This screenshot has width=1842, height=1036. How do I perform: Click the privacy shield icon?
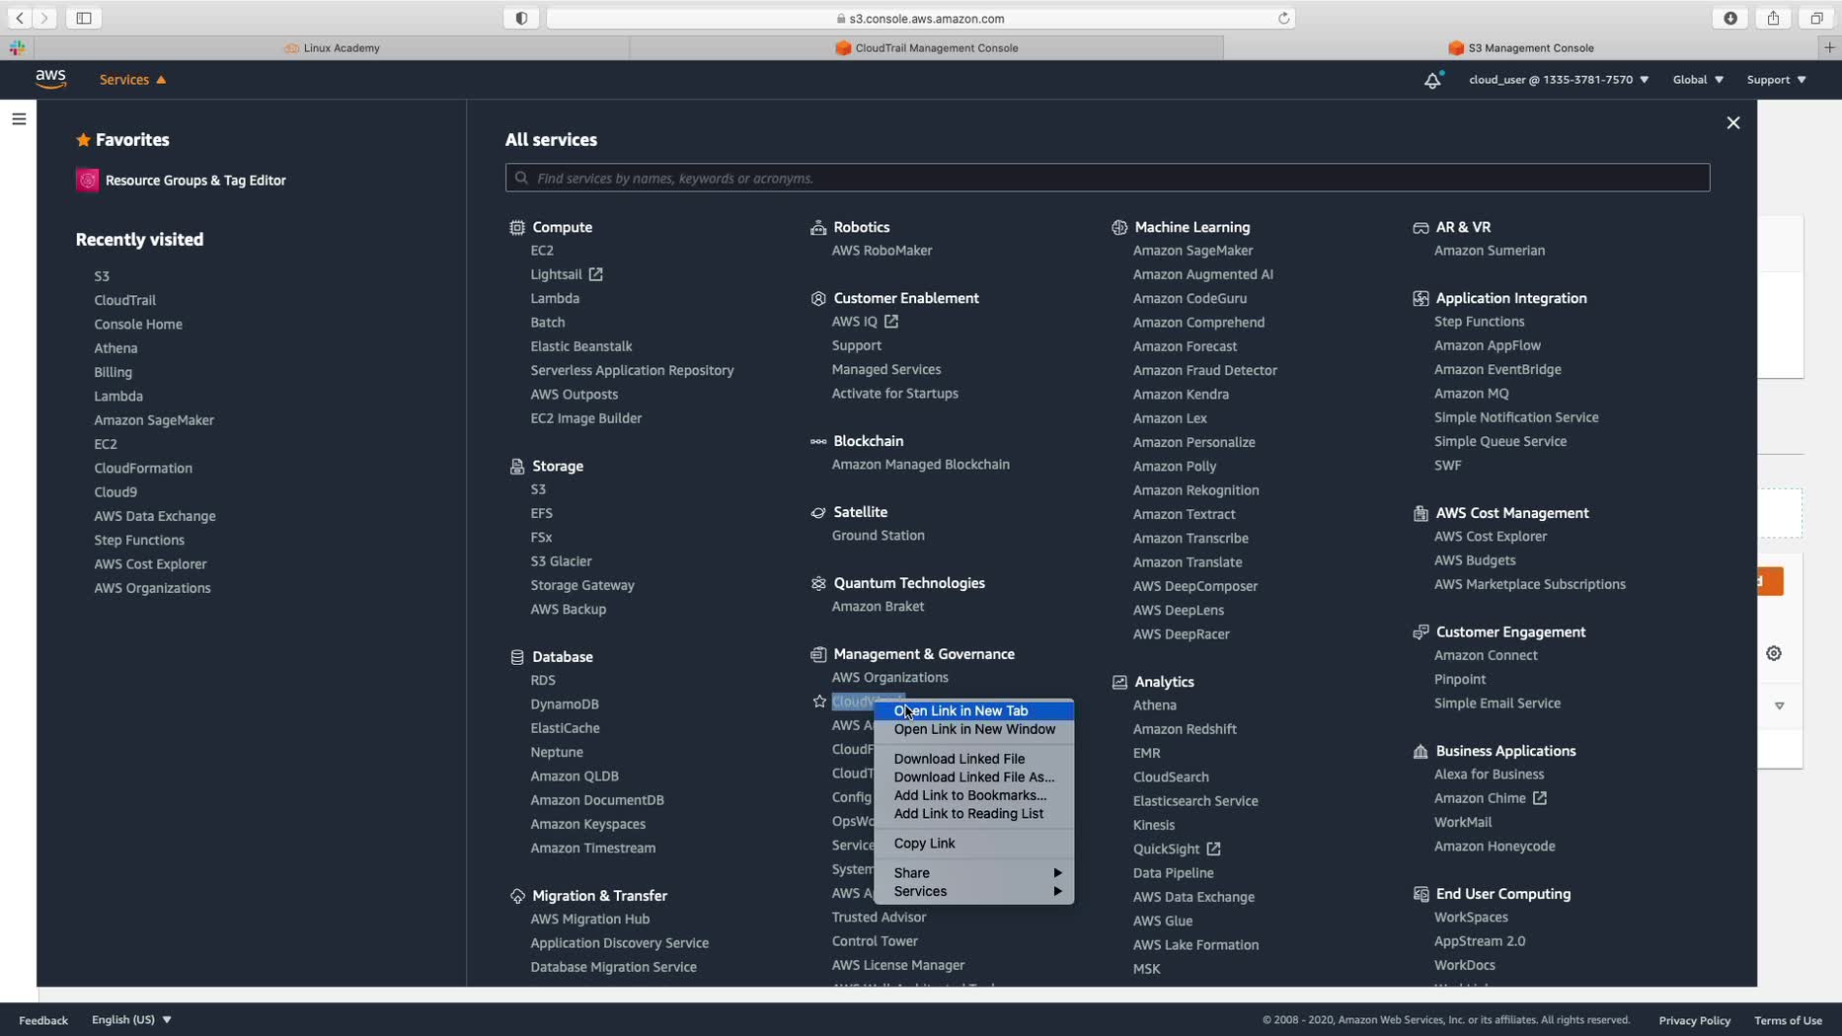(521, 18)
